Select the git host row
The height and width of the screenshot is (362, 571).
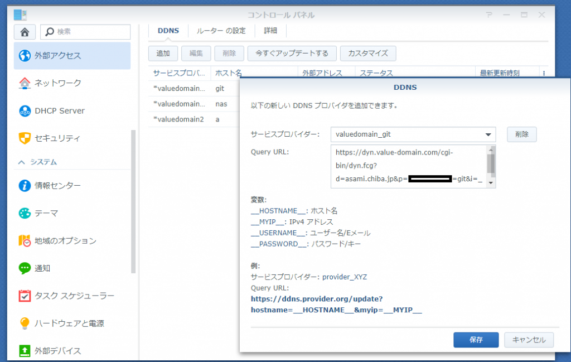tap(193, 89)
